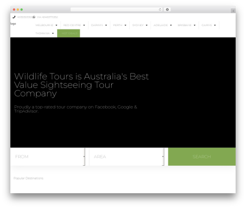The width and height of the screenshot is (246, 208).
Task: Click the top-rated tour company subtitle
Action: click(x=76, y=109)
